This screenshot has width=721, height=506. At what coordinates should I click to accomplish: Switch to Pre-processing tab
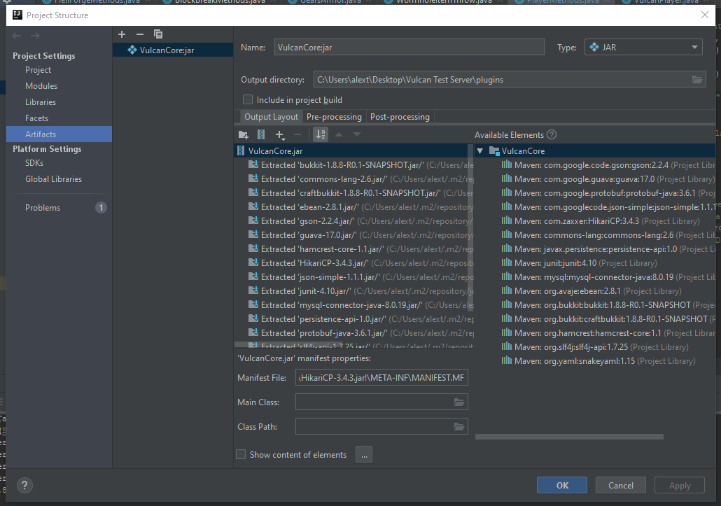(334, 117)
